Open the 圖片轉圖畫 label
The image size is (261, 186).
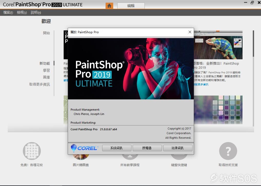(81, 165)
